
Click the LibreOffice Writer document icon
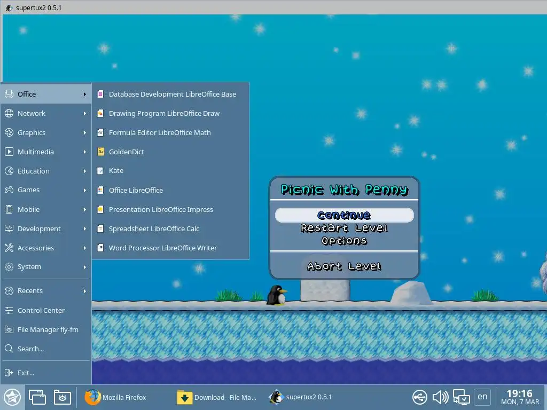[x=100, y=248]
